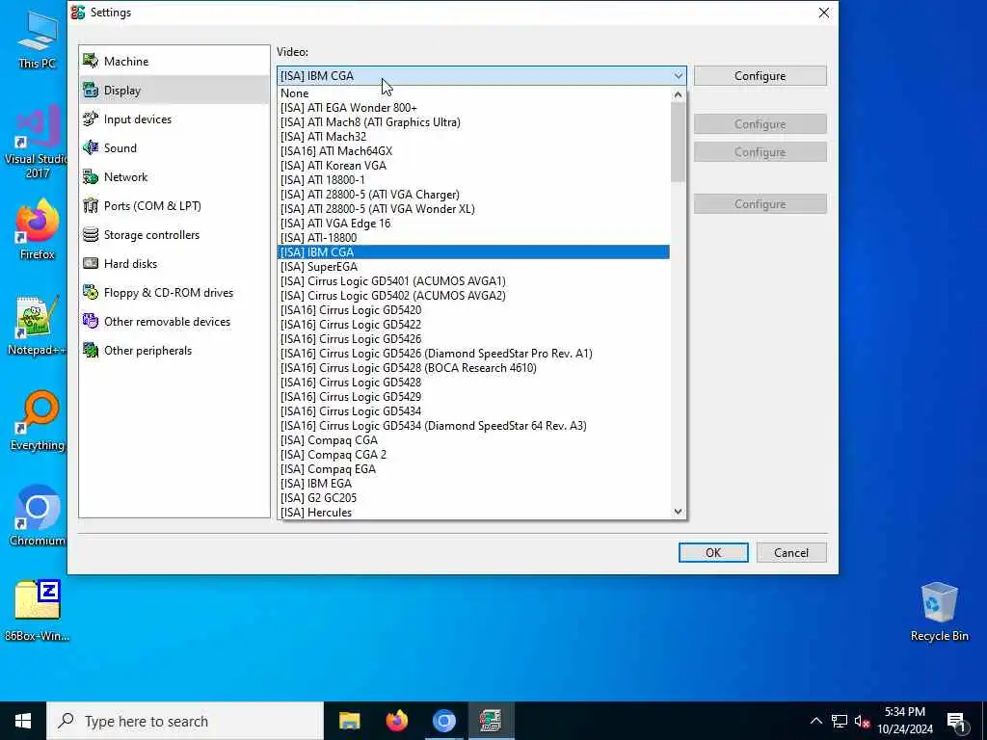Select Hard disks category

(x=174, y=264)
